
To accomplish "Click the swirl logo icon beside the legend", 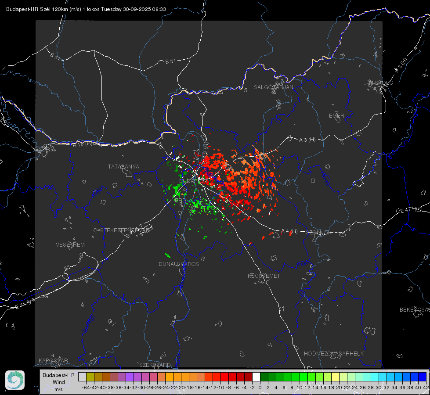I will pos(15,380).
